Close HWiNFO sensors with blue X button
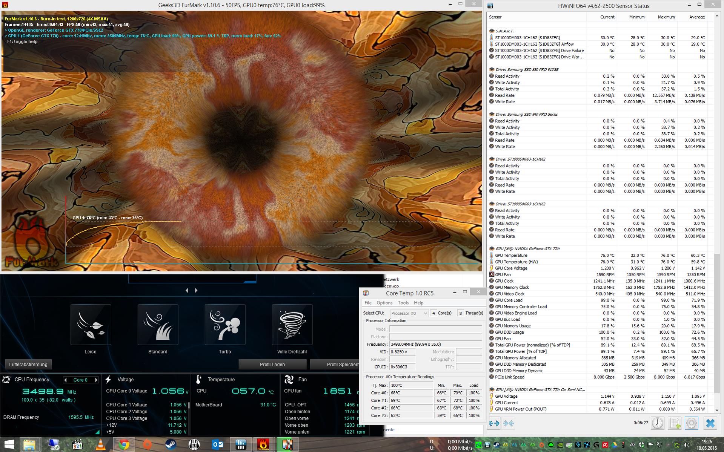 [710, 423]
